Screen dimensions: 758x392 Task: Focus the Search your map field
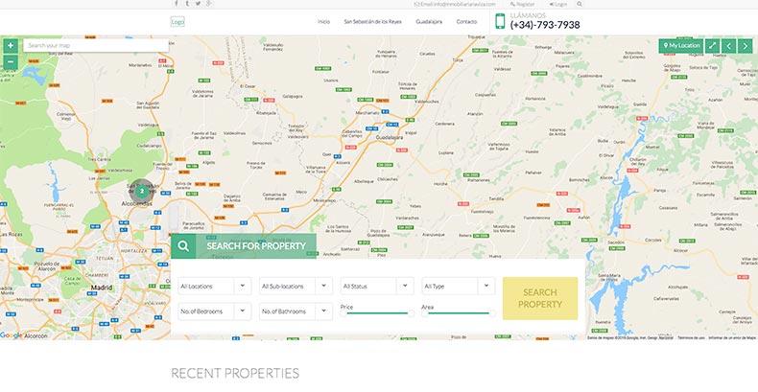[96, 45]
